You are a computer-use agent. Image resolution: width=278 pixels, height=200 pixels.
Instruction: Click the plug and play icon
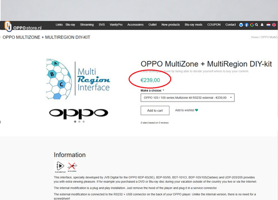coord(60,166)
